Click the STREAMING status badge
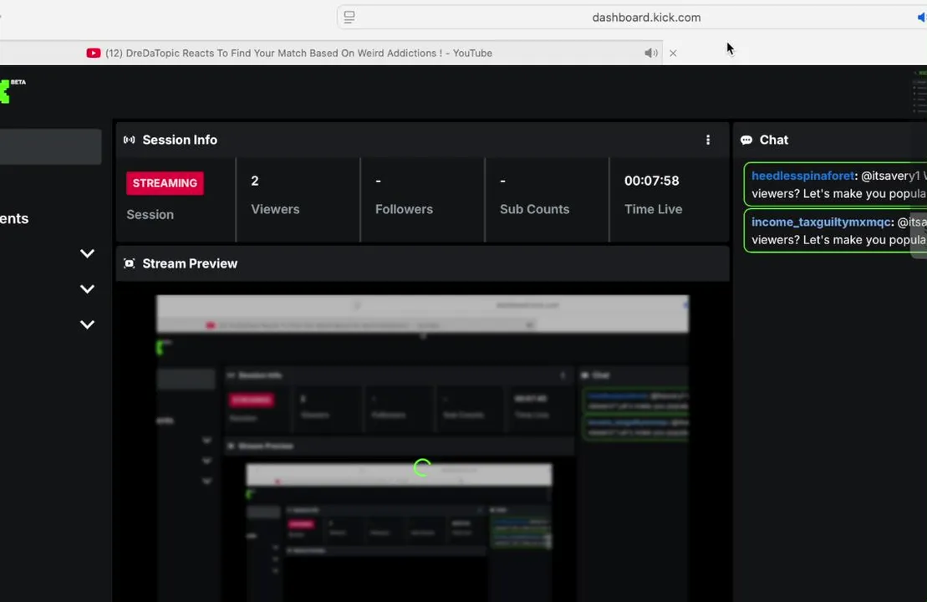 [x=165, y=183]
